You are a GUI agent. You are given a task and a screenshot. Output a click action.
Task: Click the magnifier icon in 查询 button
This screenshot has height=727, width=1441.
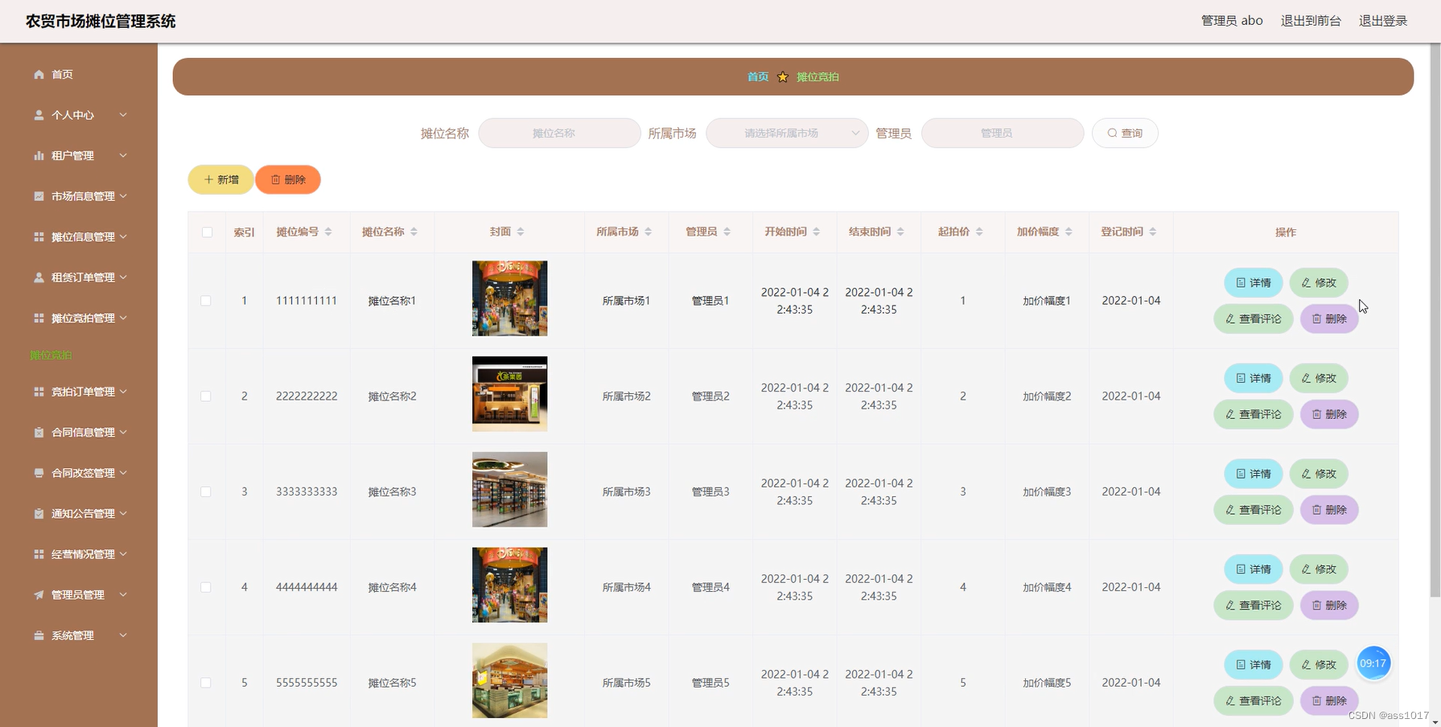(x=1111, y=133)
